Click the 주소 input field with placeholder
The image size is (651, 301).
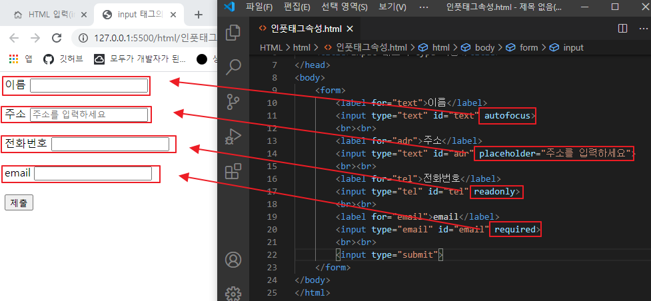point(89,115)
